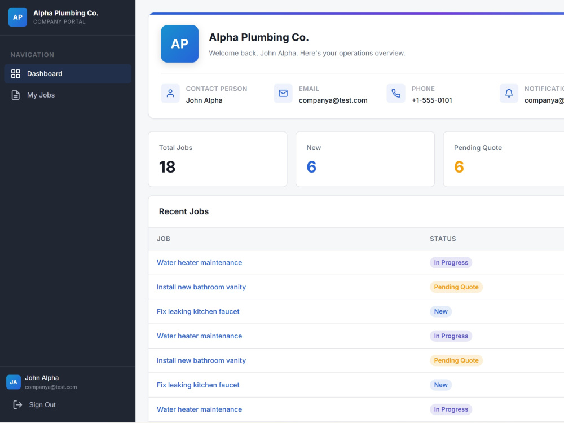Click the phone handset icon
Viewport: 564px width, 423px height.
point(396,93)
